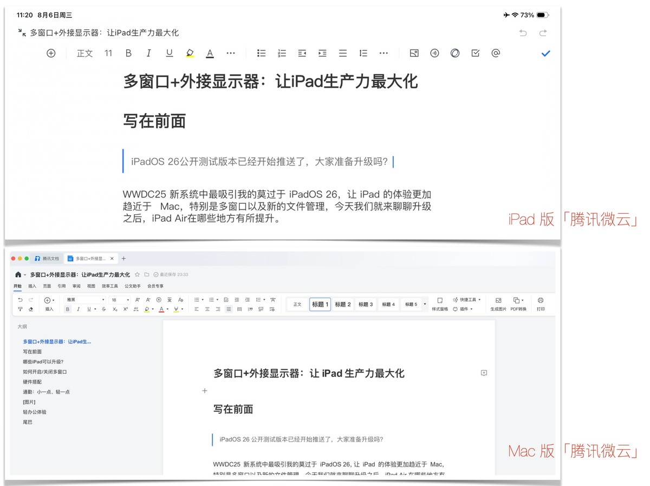Pick highlight color on iPad toolbar
Image resolution: width=650 pixels, height=486 pixels.
pos(190,53)
